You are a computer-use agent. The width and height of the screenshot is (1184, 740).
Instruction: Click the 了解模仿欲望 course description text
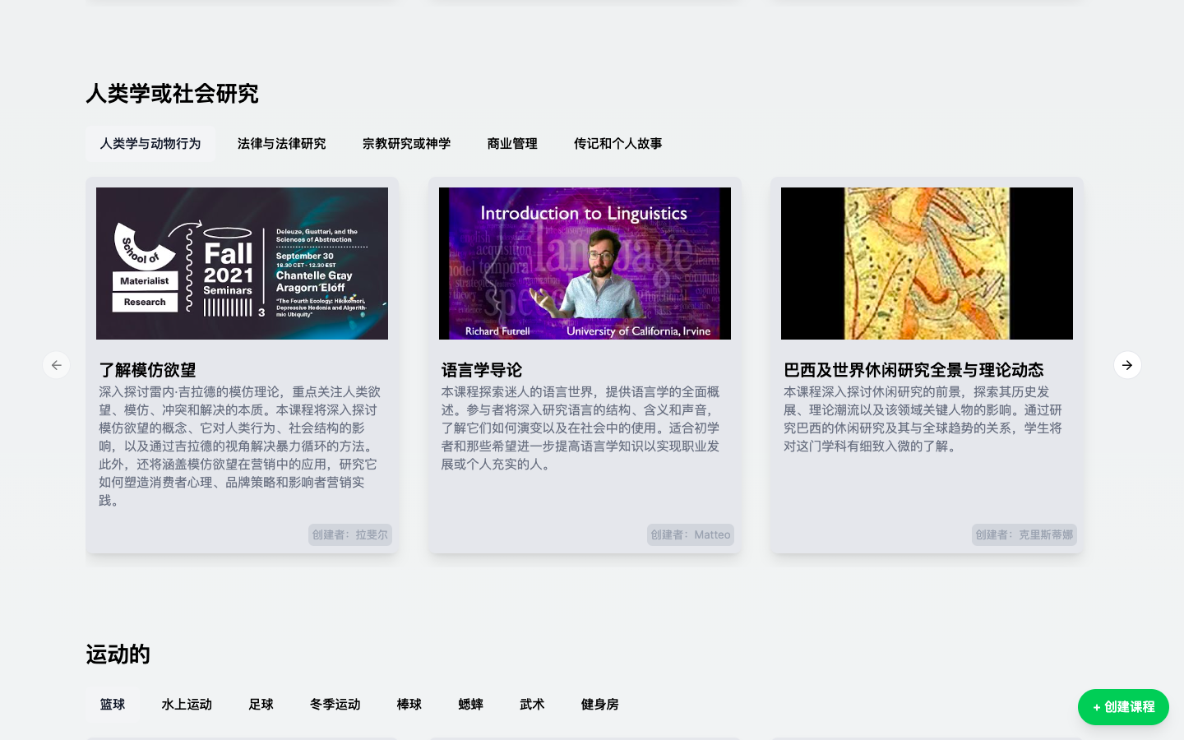tap(240, 446)
